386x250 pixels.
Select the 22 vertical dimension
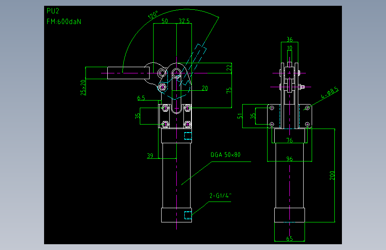coord(229,68)
